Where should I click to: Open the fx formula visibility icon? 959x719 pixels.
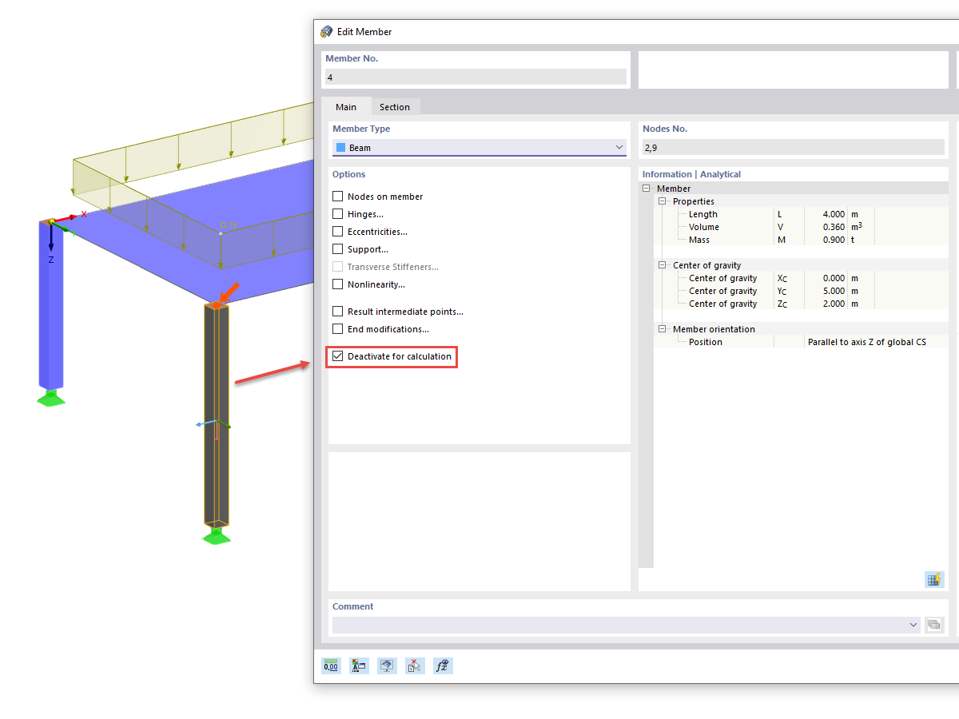(x=443, y=665)
